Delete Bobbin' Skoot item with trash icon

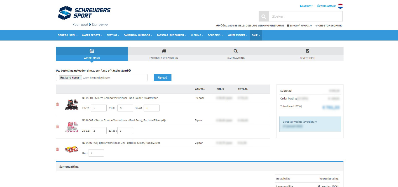(x=58, y=149)
